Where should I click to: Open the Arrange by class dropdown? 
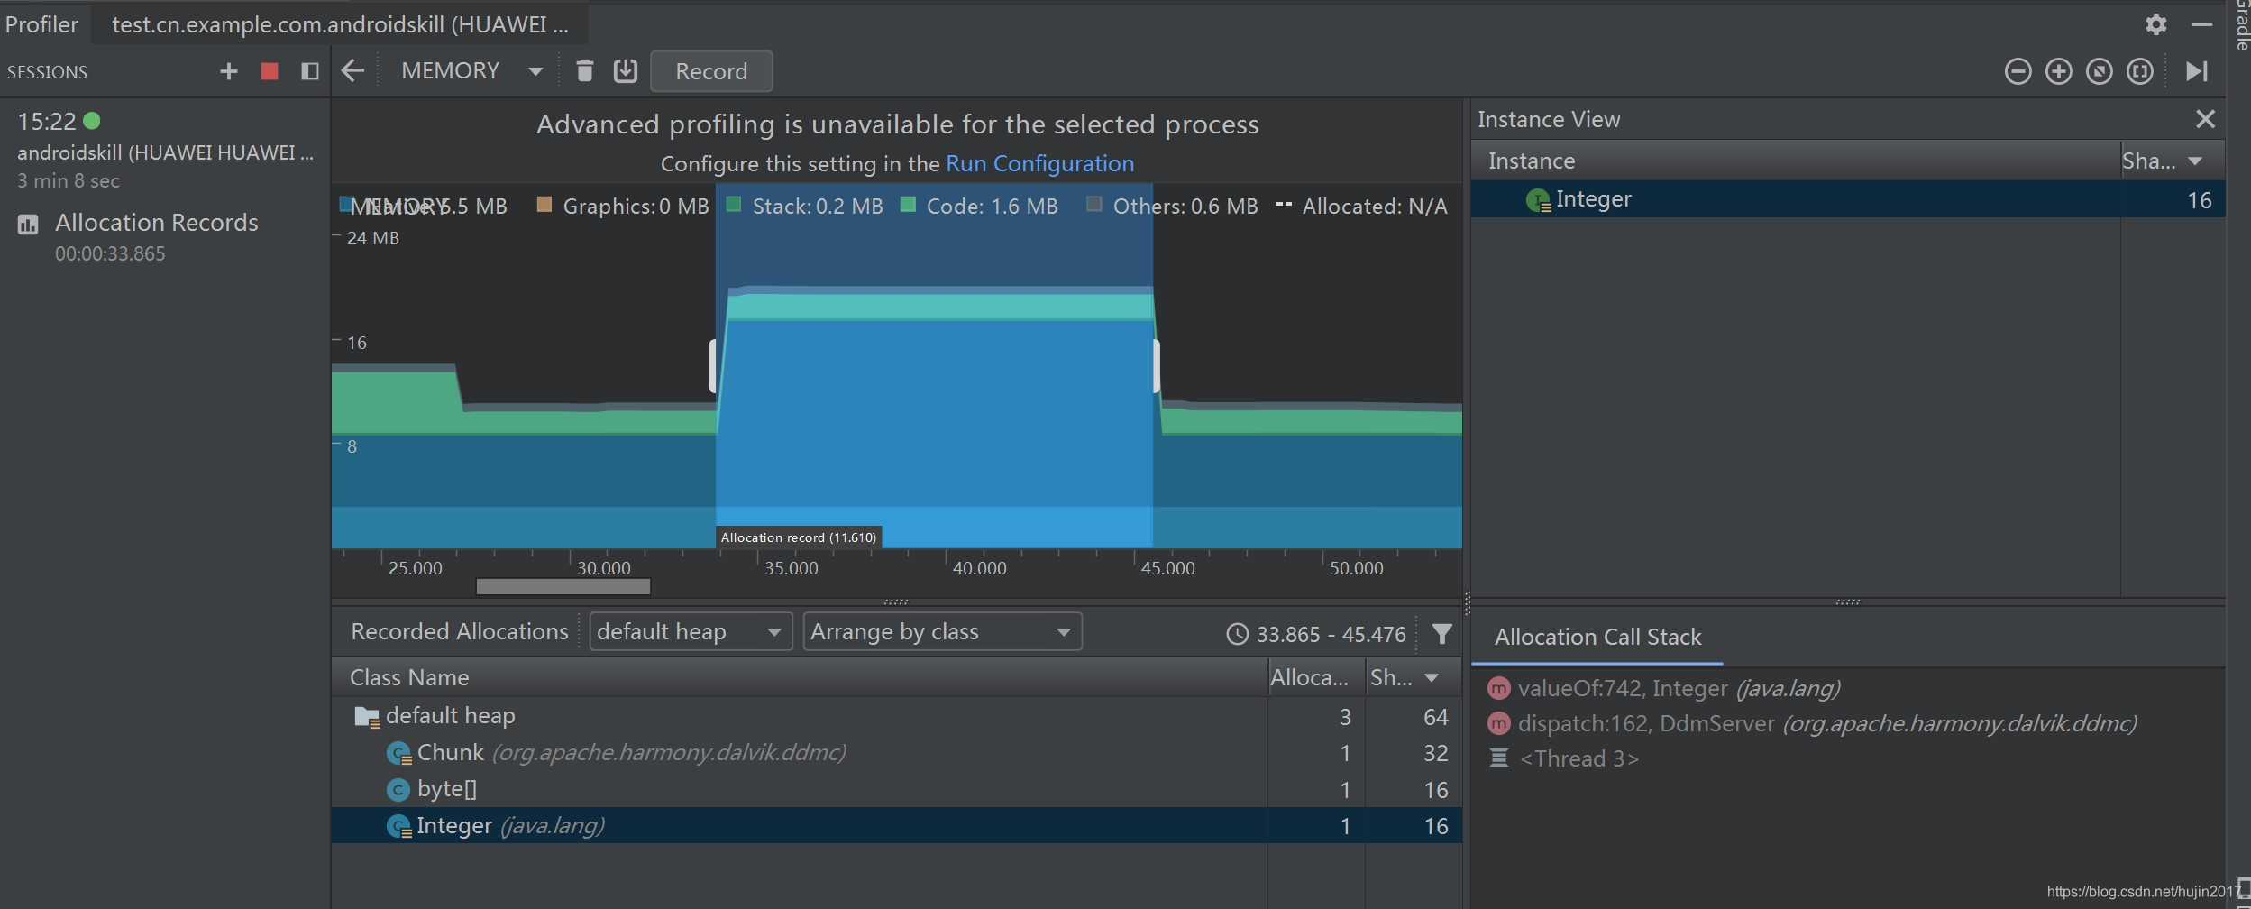(942, 631)
